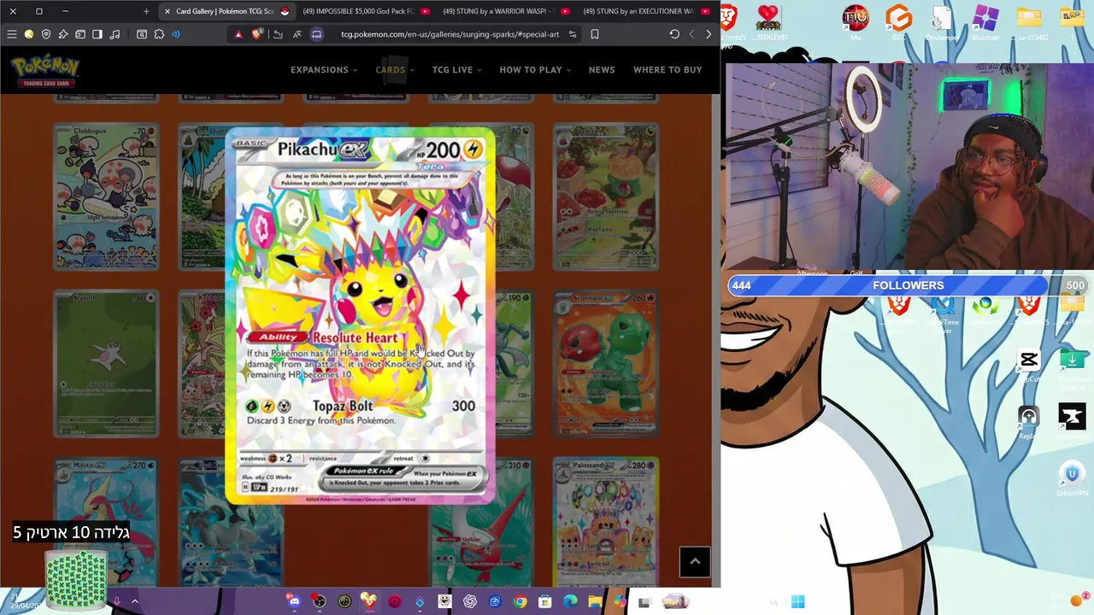Reload the current page

(x=674, y=34)
